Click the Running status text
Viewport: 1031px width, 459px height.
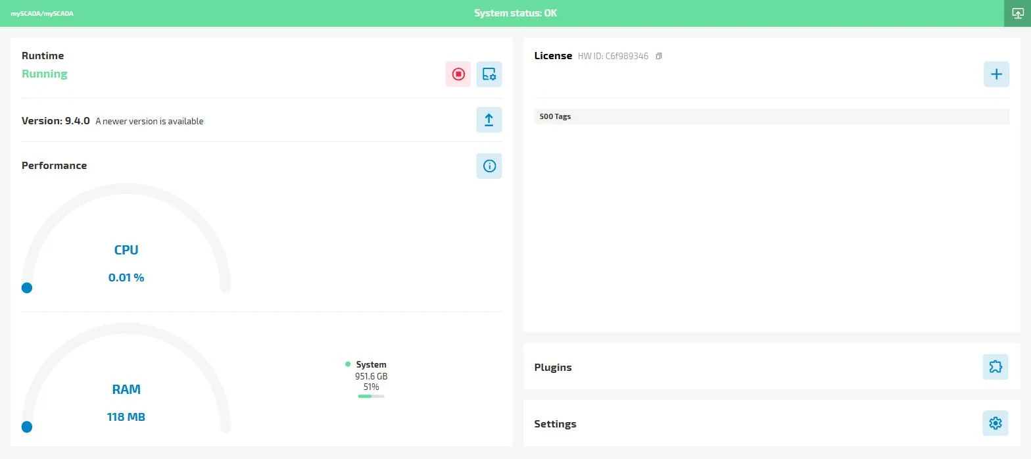click(x=45, y=74)
